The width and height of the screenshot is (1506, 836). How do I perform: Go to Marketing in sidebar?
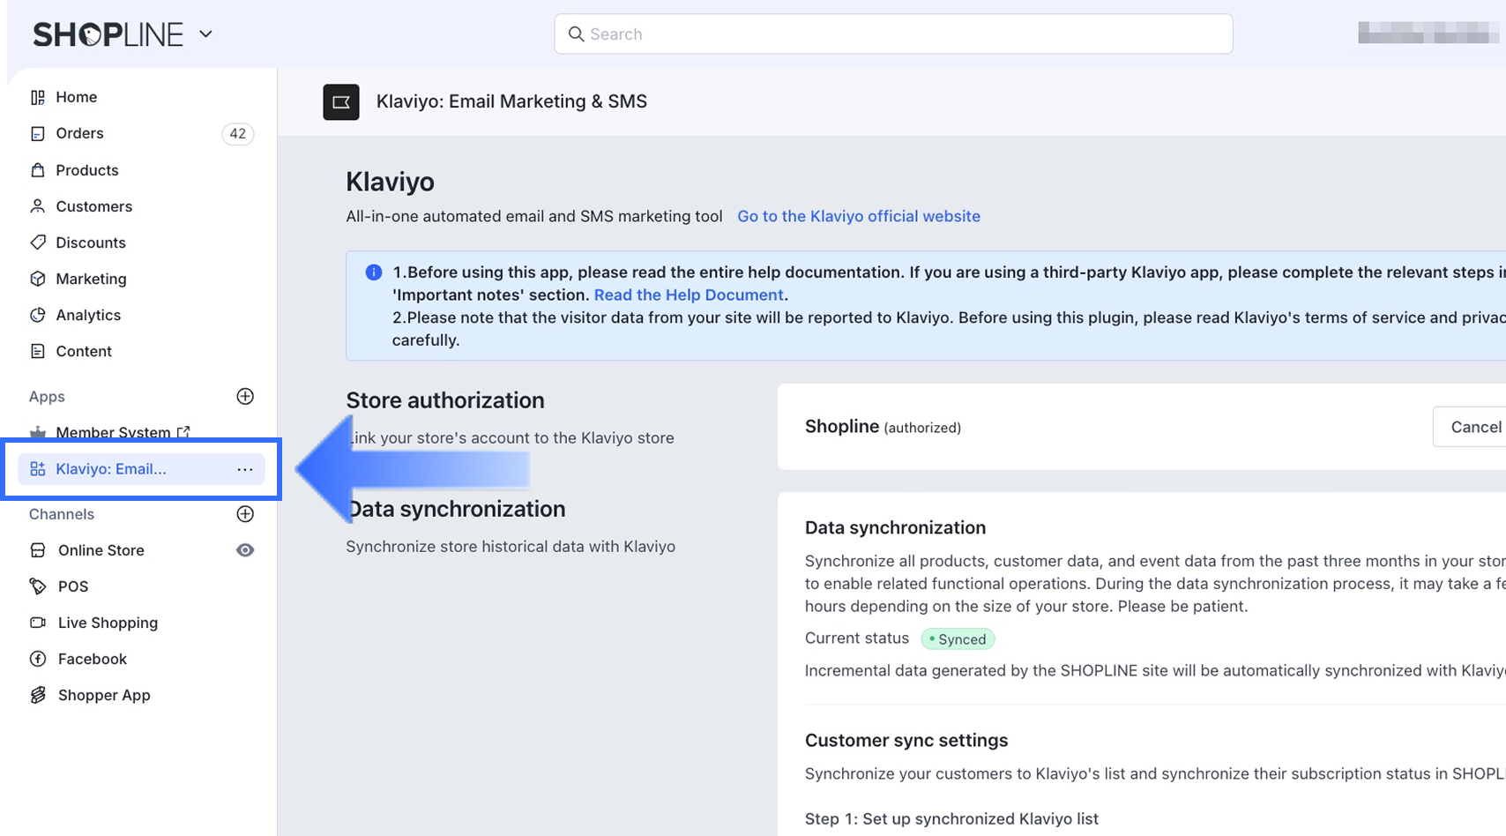tap(91, 279)
